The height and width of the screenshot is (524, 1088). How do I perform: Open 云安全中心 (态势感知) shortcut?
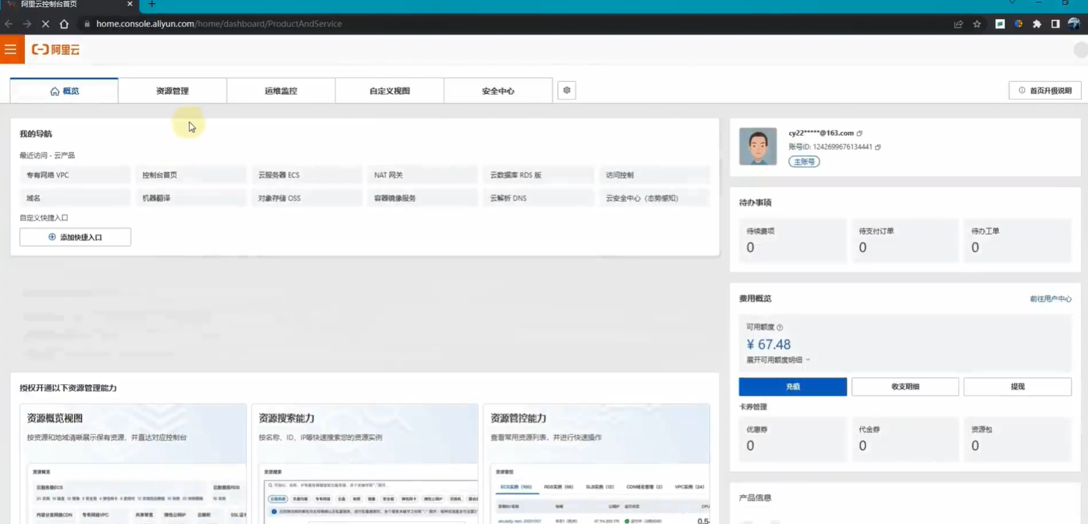tap(654, 198)
